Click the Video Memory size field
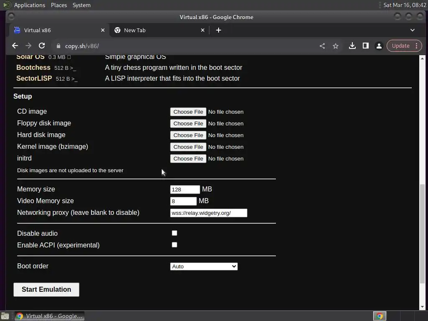Screen dimensions: 428x321 (183, 201)
